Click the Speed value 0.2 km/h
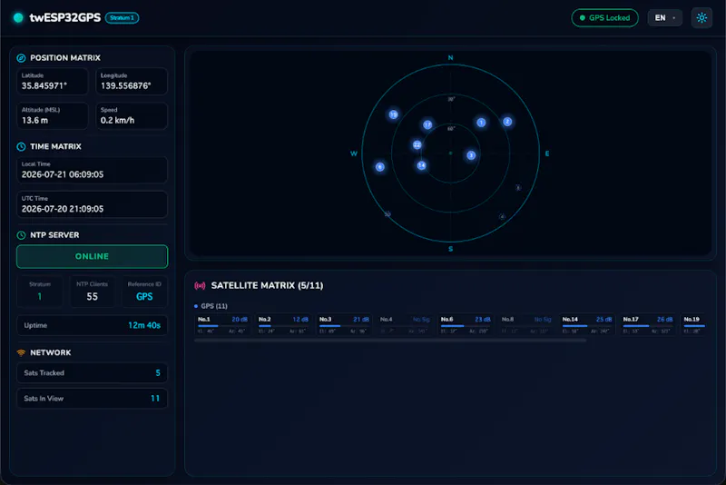This screenshot has width=726, height=485. click(118, 121)
